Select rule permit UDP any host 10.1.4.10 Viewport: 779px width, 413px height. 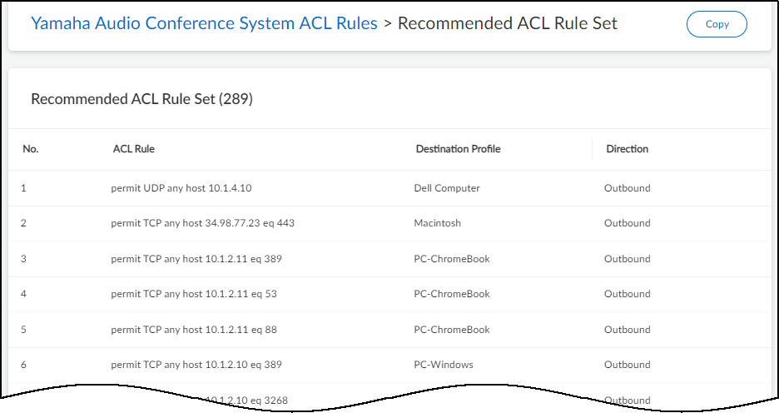coord(181,188)
